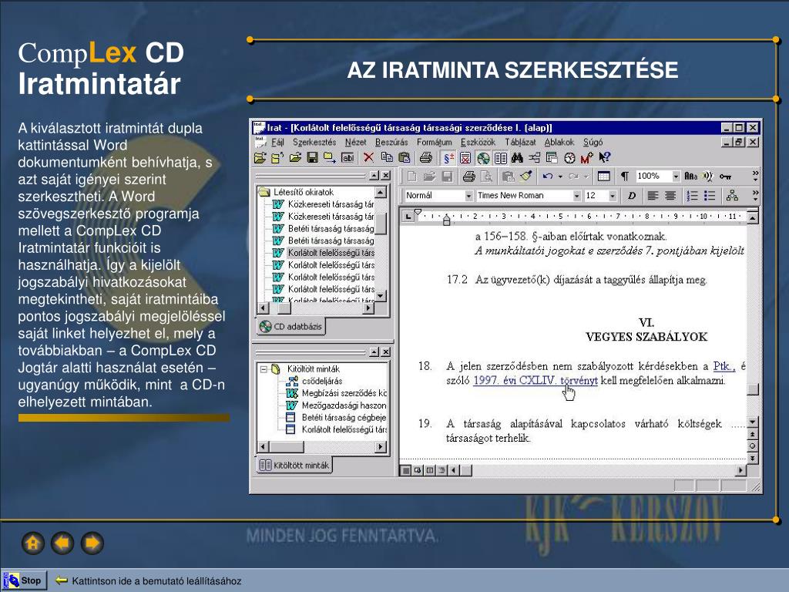Click the red M plus icon
Screen dimensions: 789x592
(586, 158)
